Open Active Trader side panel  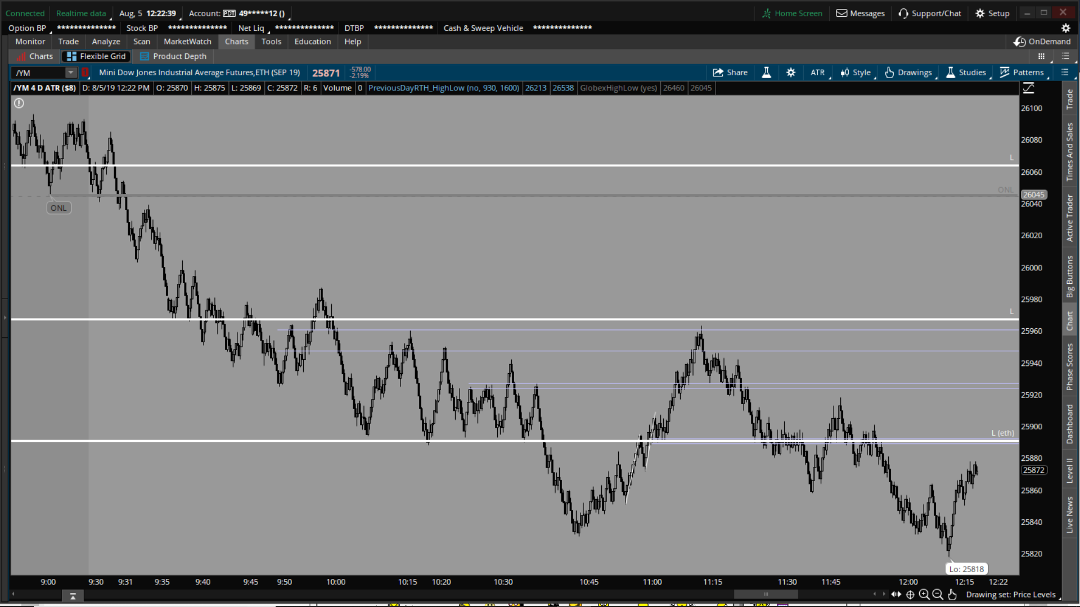[x=1069, y=218]
